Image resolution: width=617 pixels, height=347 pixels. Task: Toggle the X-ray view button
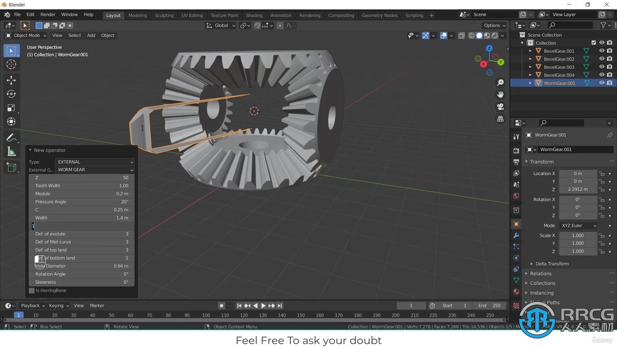tap(461, 35)
